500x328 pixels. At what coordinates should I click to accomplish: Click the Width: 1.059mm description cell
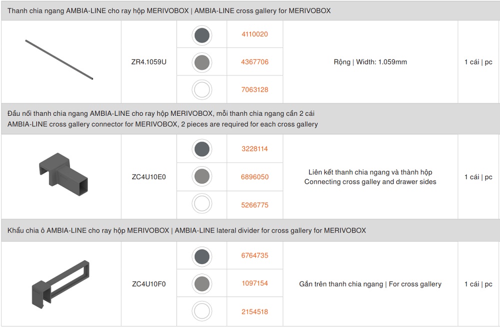370,62
